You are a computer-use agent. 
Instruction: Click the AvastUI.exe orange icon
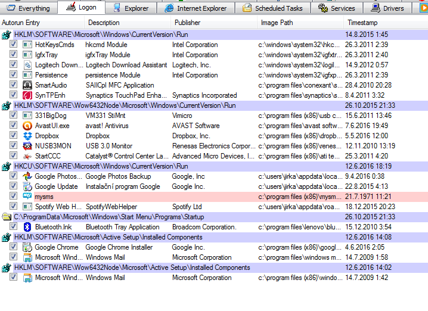pyautogui.click(x=27, y=126)
